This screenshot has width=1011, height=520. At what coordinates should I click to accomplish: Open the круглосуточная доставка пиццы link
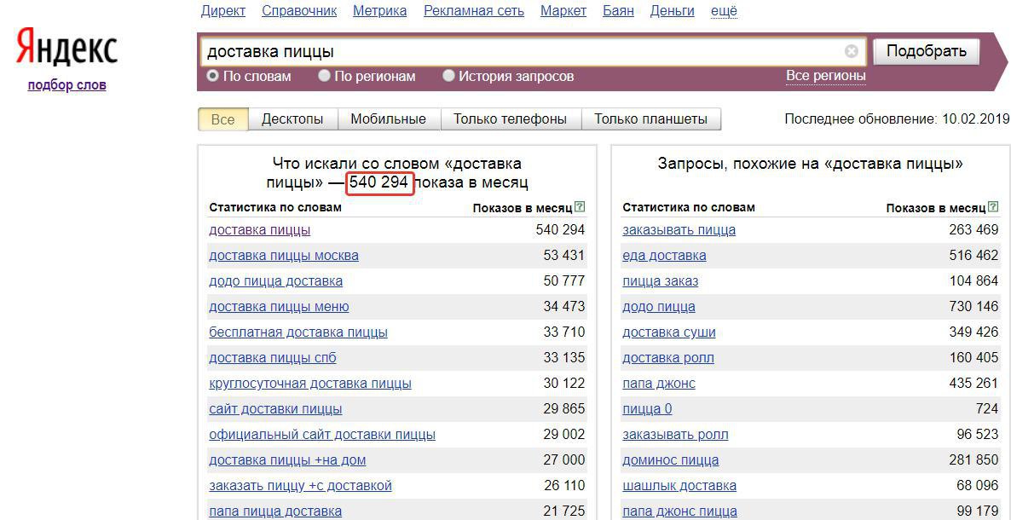(x=310, y=384)
